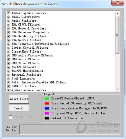The width and height of the screenshot is (126, 139).
Task: Click the green DirectX Media Object swatch
Action: click(x=47, y=98)
